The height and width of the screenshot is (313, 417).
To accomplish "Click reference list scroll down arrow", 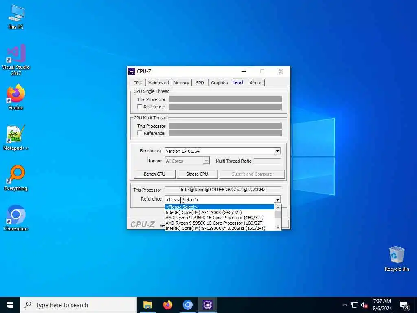I will [x=278, y=227].
